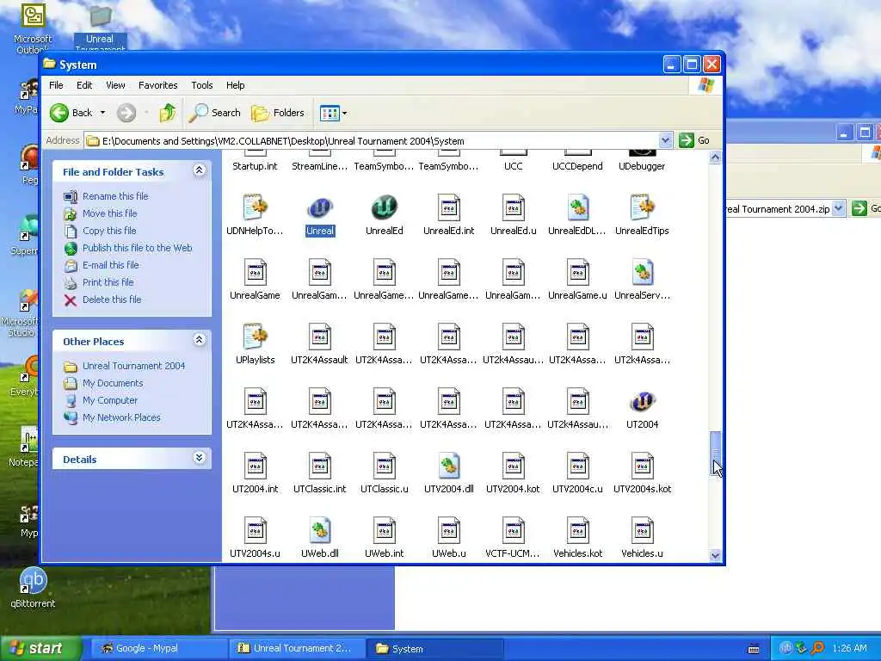The height and width of the screenshot is (661, 881).
Task: Switch to Unreal Tournament 2... taskbar item
Action: coord(296,649)
